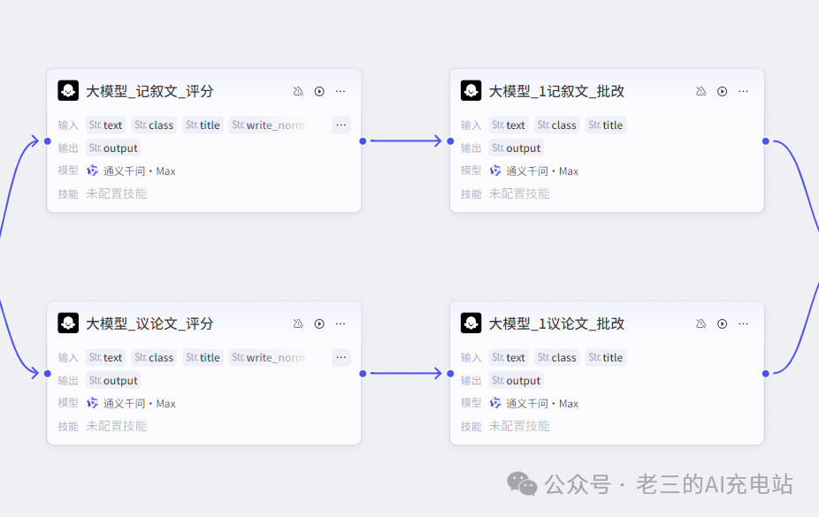Screen dimensions: 819x517
Task: Open more options menu for 大模型_议论文_评分
Action: (x=341, y=323)
